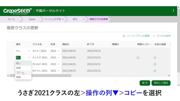Viewport: 180px width, 101px height.
Task: Click teacher copy info icon for 4うさぎ 2021
Action: [x=138, y=58]
